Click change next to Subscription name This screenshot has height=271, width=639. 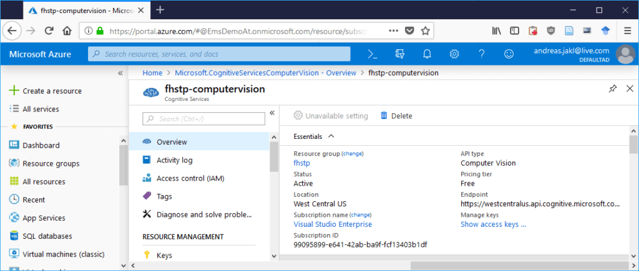coord(361,215)
